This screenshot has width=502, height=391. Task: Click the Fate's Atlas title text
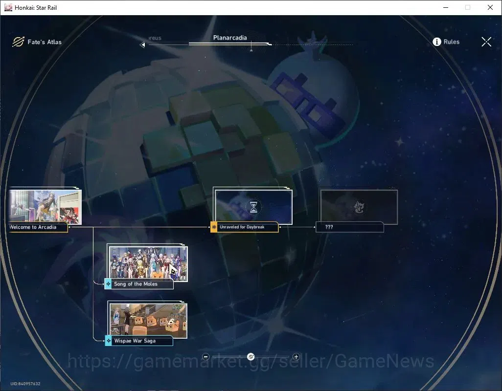pos(45,42)
